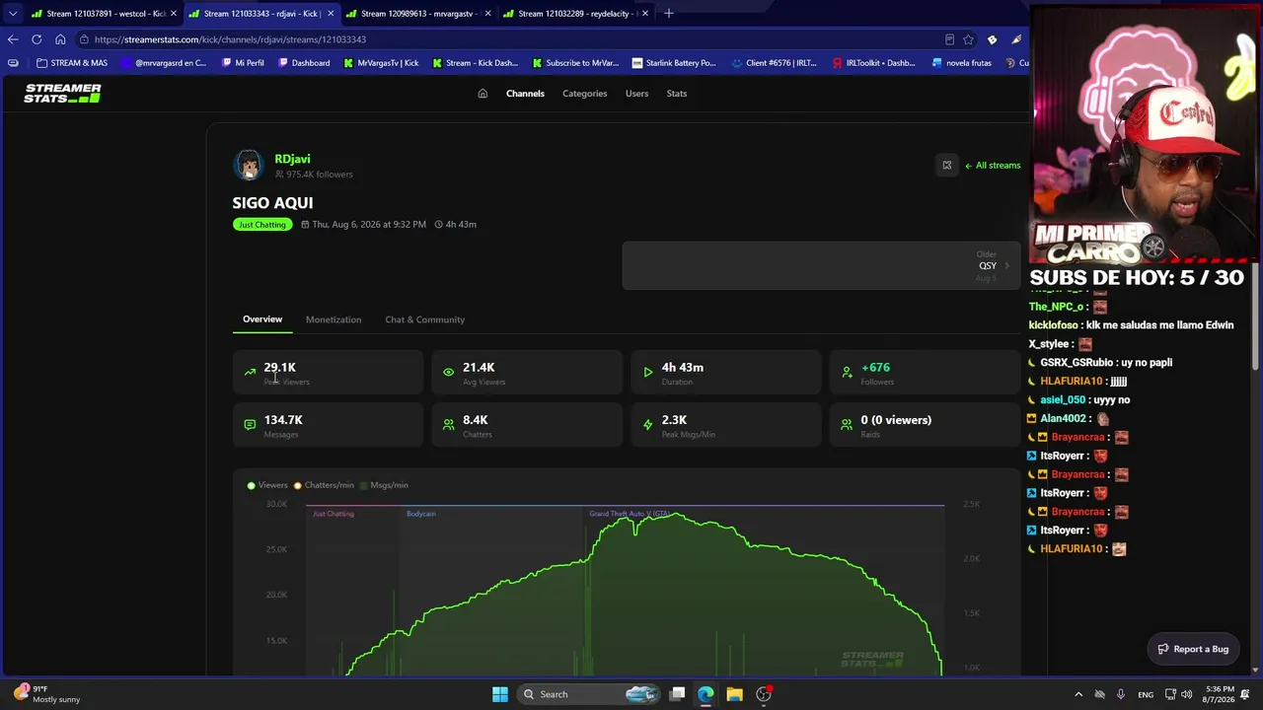Open the MrVargasTv | Kick bookmark
This screenshot has width=1263, height=710.
381,63
